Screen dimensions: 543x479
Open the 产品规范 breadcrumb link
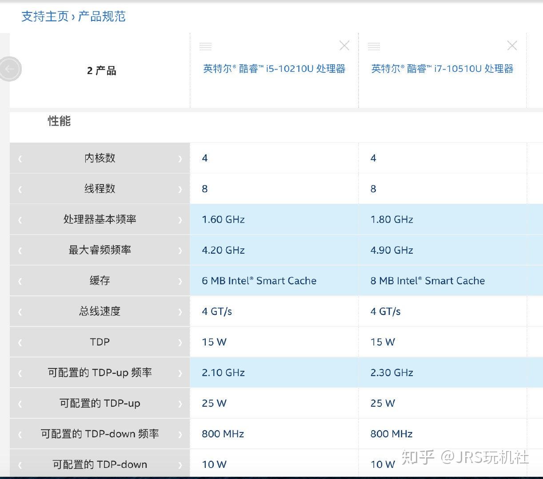click(x=102, y=16)
